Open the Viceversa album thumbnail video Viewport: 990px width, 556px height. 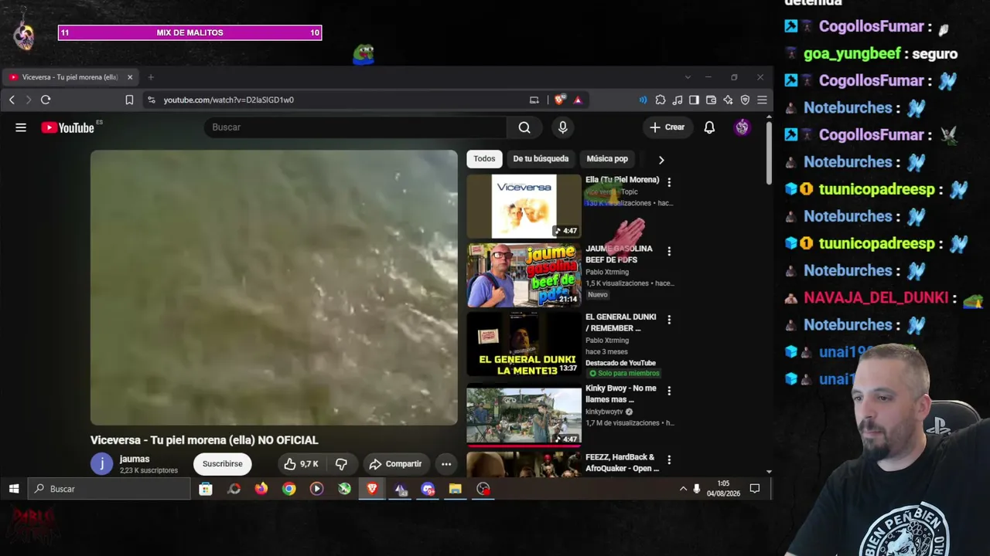524,206
